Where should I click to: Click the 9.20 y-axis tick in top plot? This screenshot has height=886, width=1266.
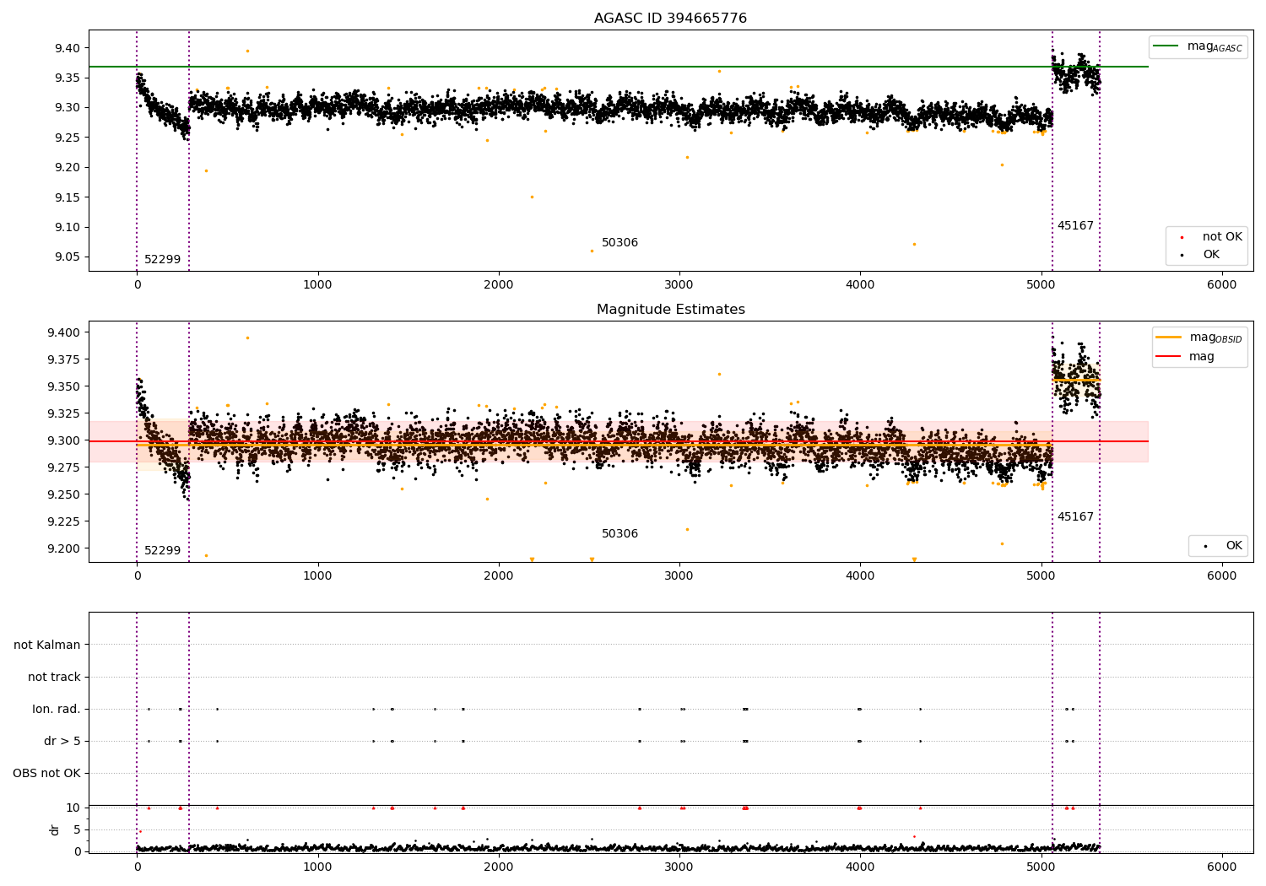pyautogui.click(x=68, y=167)
